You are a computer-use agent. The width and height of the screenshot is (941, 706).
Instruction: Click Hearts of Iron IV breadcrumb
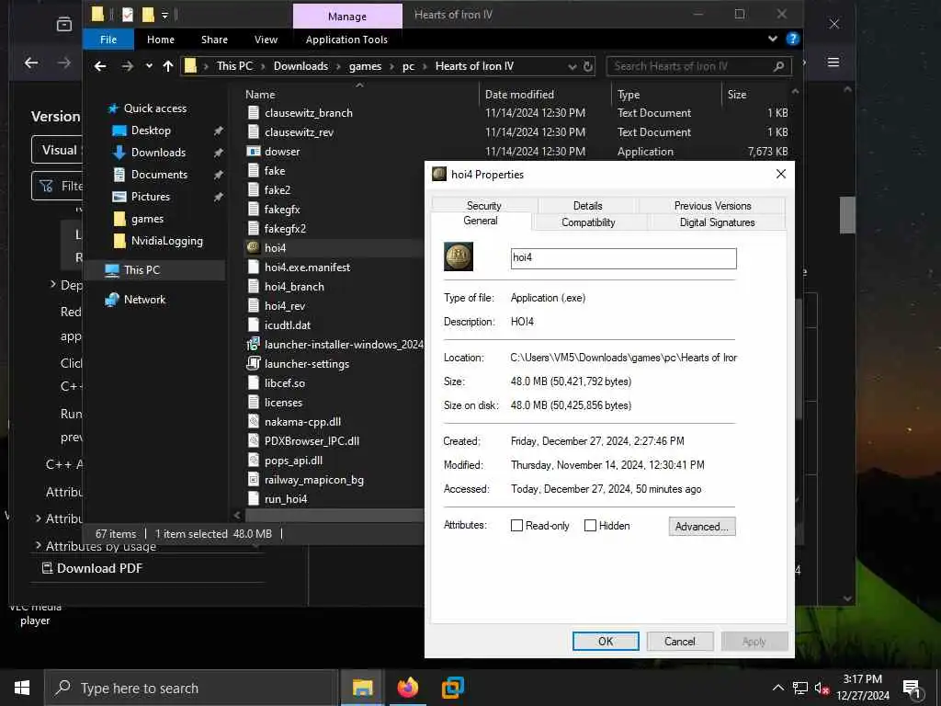[x=474, y=66]
